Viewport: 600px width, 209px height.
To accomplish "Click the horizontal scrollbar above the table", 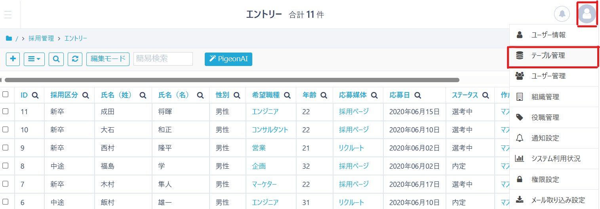I will [x=232, y=80].
